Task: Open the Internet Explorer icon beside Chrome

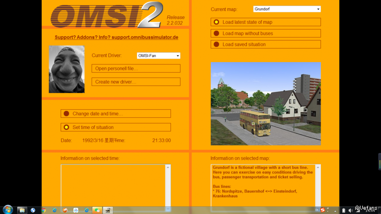Action: (54, 210)
